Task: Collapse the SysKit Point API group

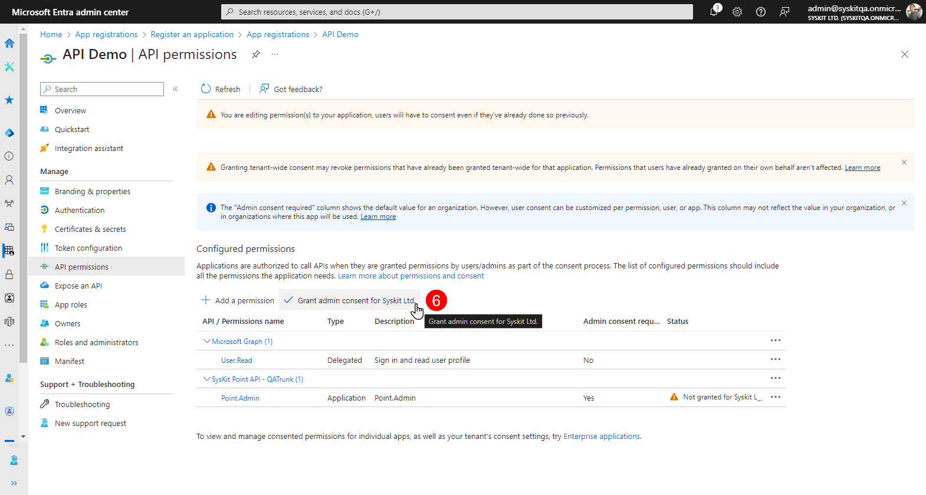Action: (207, 379)
